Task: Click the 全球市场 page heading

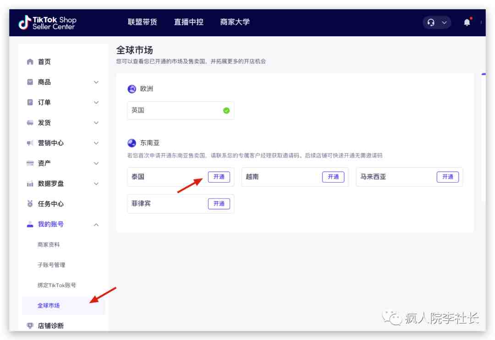Action: point(134,50)
